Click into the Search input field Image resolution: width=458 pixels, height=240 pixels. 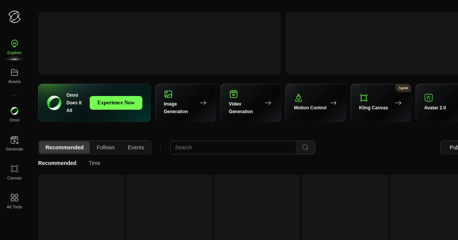233,147
